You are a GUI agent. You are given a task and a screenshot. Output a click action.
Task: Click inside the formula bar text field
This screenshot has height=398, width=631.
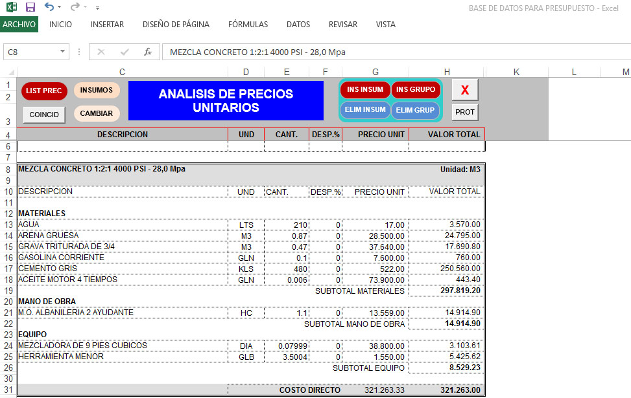[389, 52]
